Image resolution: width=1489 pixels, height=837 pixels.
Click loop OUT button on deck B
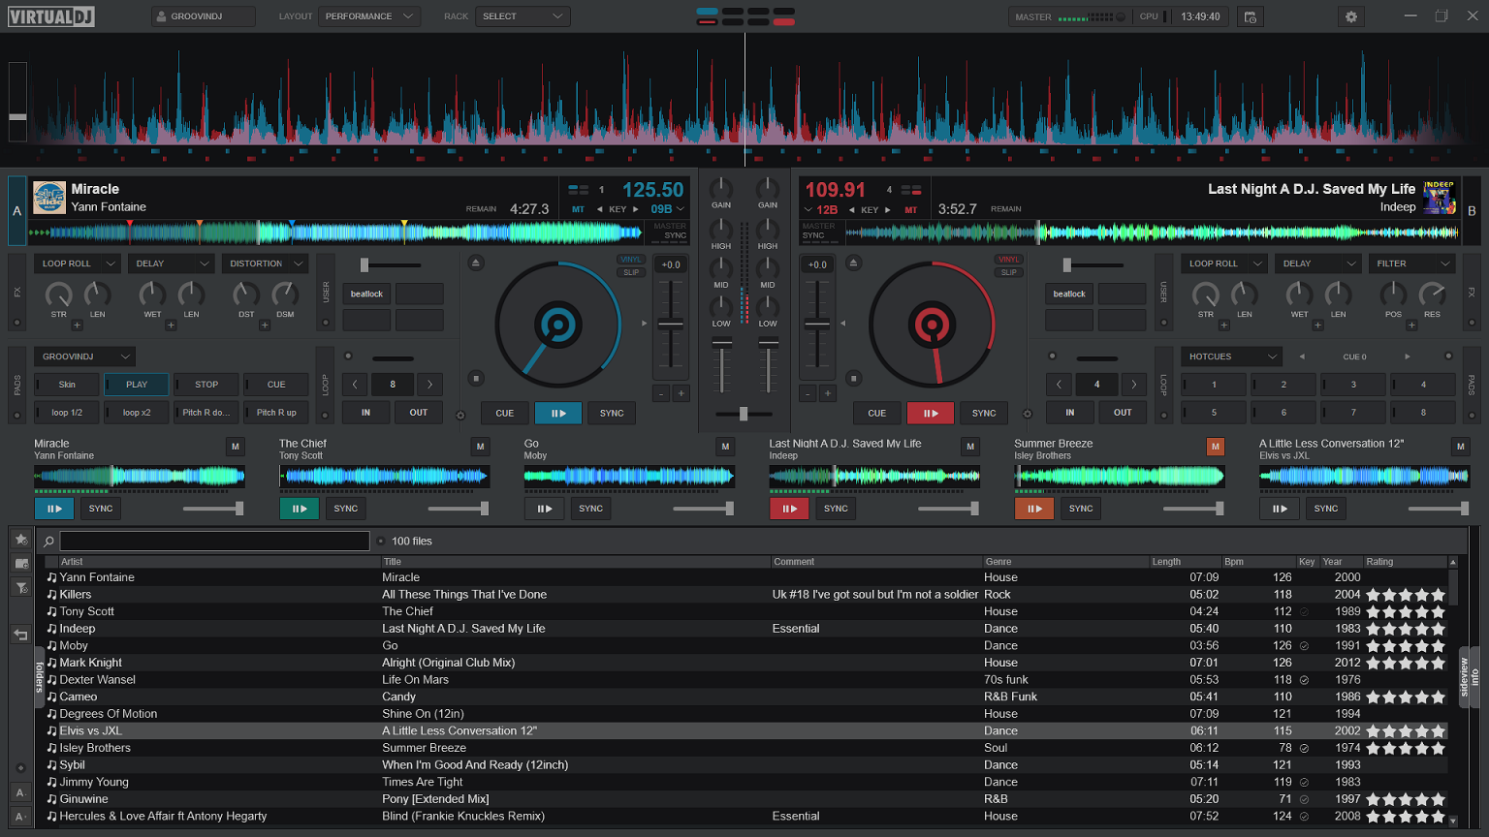(1123, 413)
